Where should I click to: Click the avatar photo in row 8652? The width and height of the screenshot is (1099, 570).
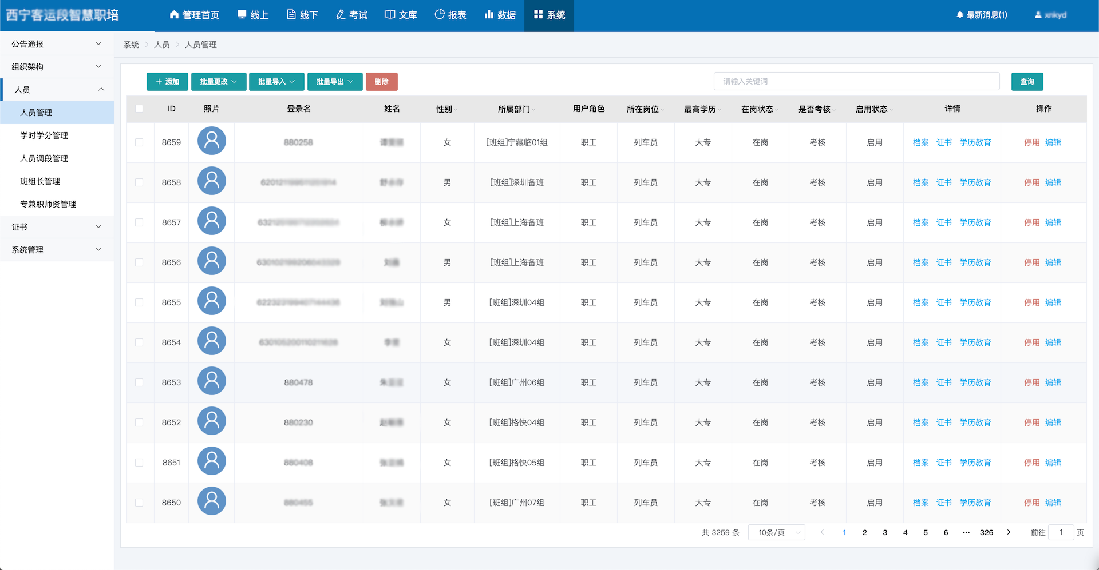point(212,421)
